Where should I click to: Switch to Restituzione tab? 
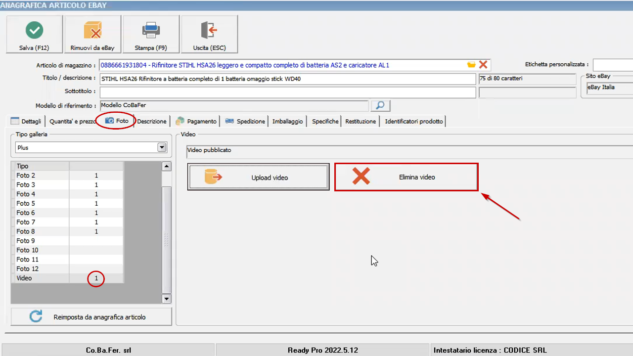pos(361,121)
